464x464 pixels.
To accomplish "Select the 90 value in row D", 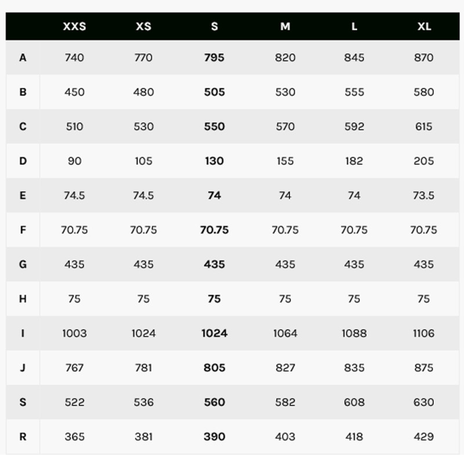I will pyautogui.click(x=75, y=161).
